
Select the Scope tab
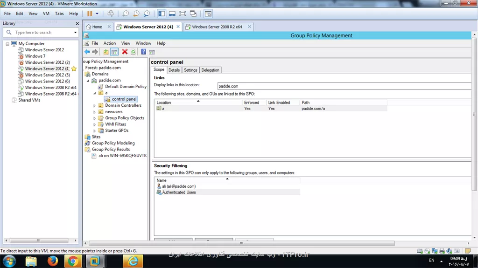[159, 69]
